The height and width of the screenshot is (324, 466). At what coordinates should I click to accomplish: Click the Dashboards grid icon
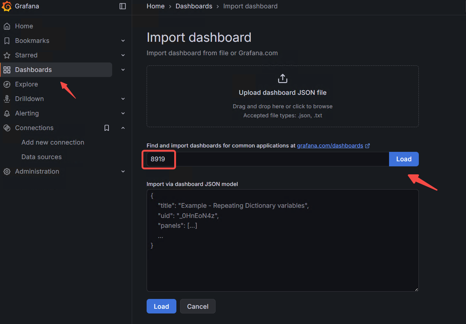[x=7, y=70]
